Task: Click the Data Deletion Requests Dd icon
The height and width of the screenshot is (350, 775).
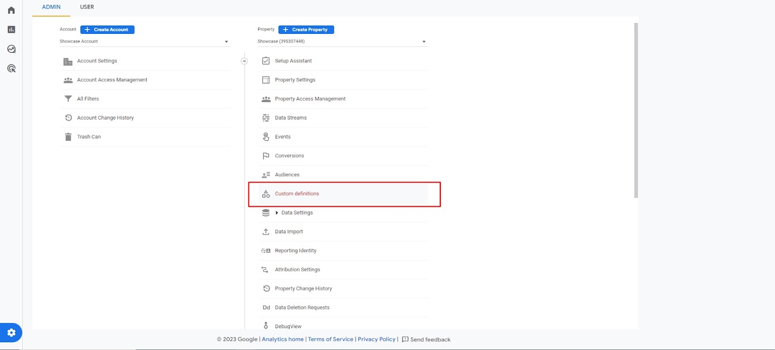Action: pyautogui.click(x=266, y=307)
